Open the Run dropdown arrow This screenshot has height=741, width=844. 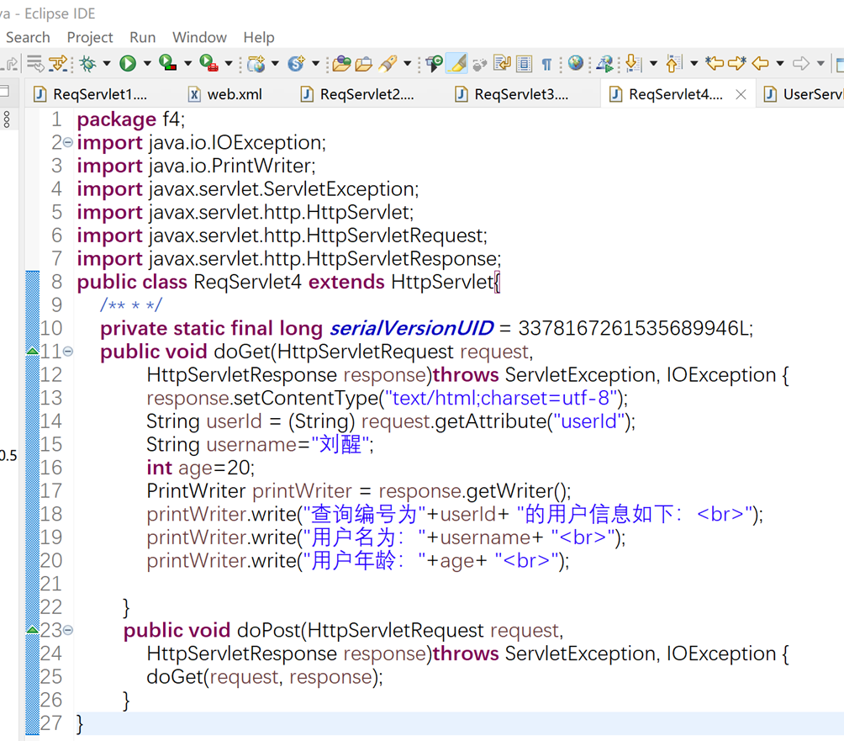click(147, 64)
